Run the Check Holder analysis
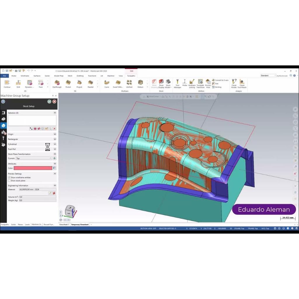Image resolution: width=299 pixels, height=299 pixels. click(234, 84)
